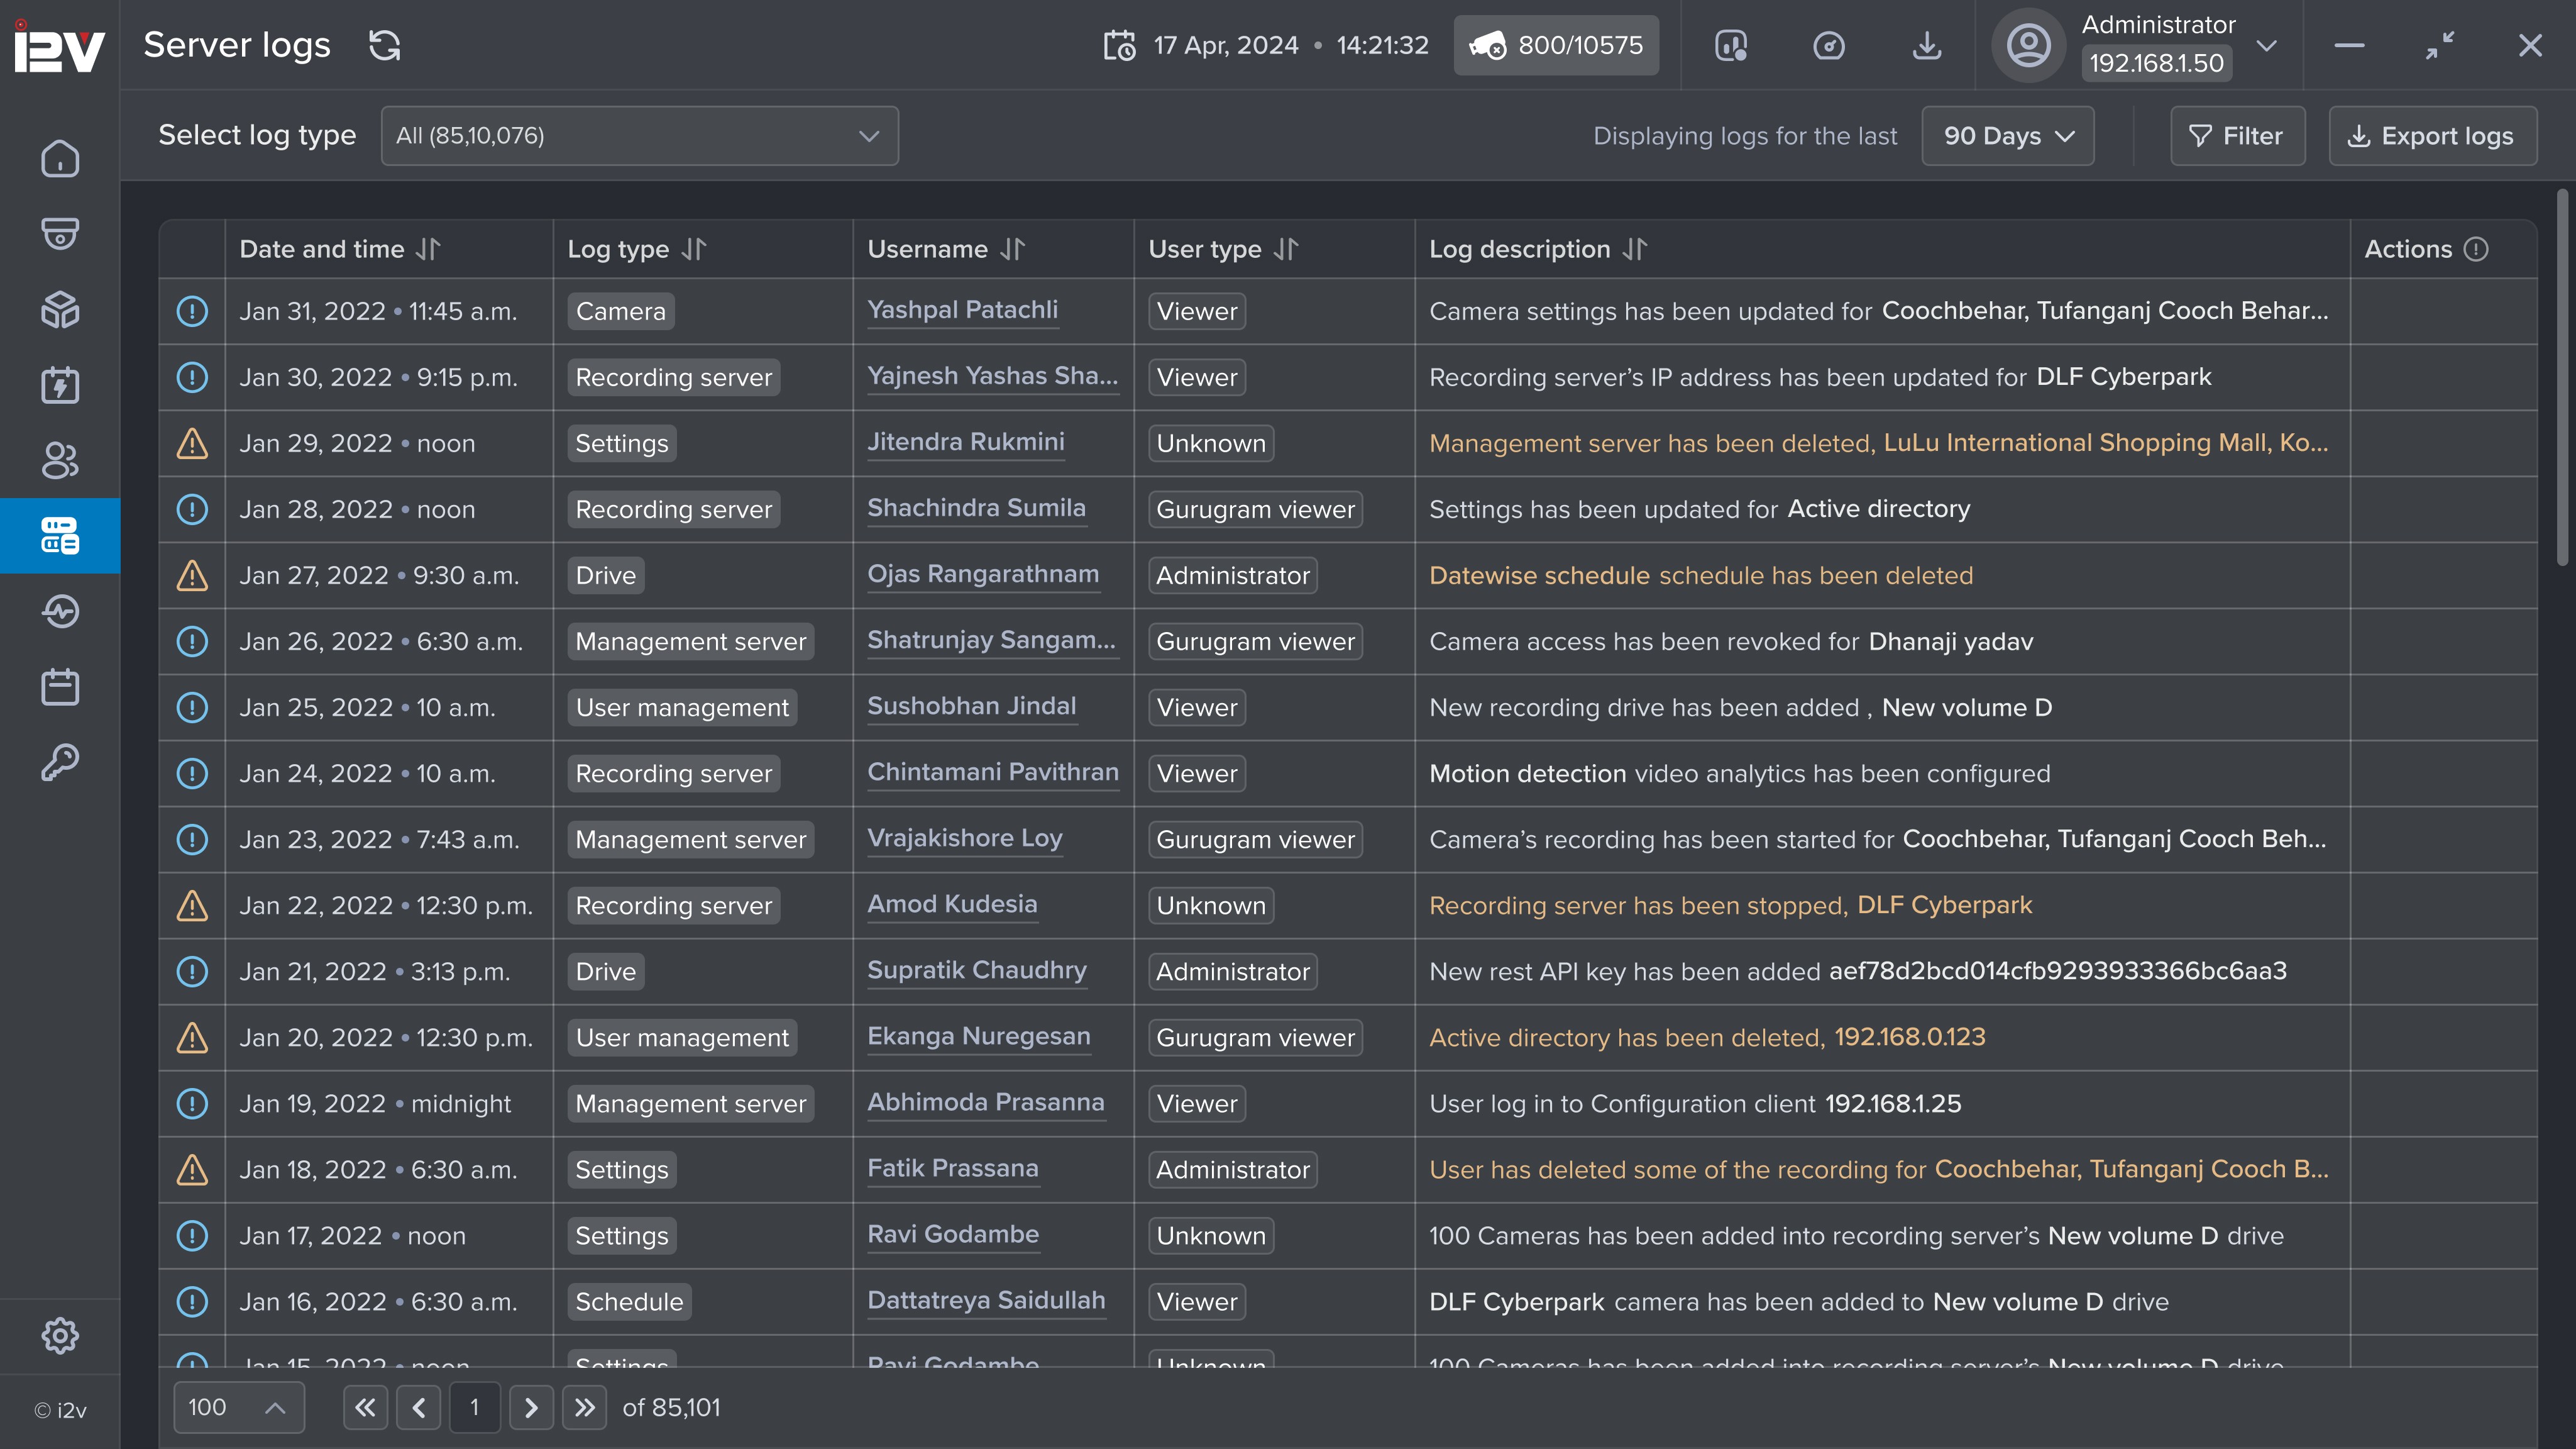This screenshot has height=1449, width=2576.
Task: Click the download icon in the top bar
Action: click(1926, 45)
